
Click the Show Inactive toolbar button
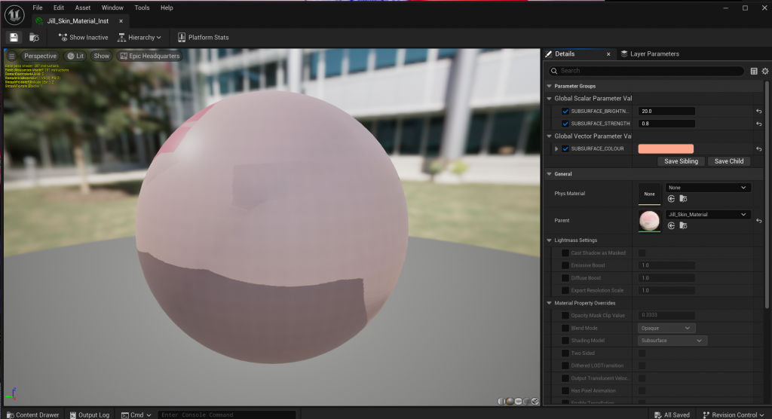click(83, 37)
